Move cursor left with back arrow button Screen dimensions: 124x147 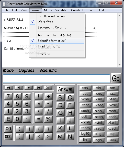[x=19, y=88]
